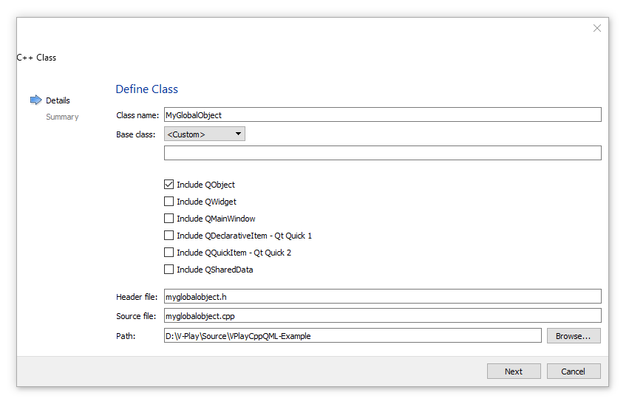Click the Path text field

pos(353,336)
